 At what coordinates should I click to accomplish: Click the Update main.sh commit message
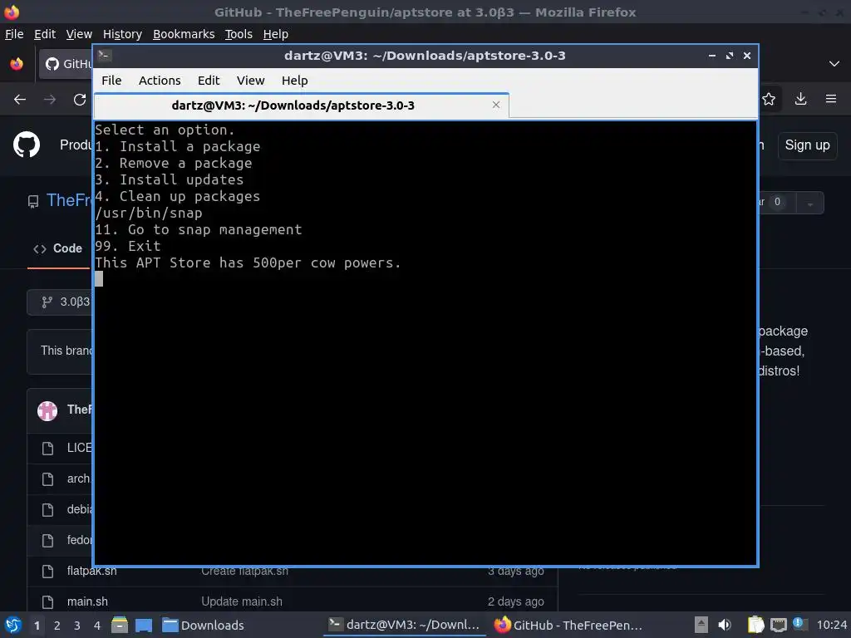point(242,601)
